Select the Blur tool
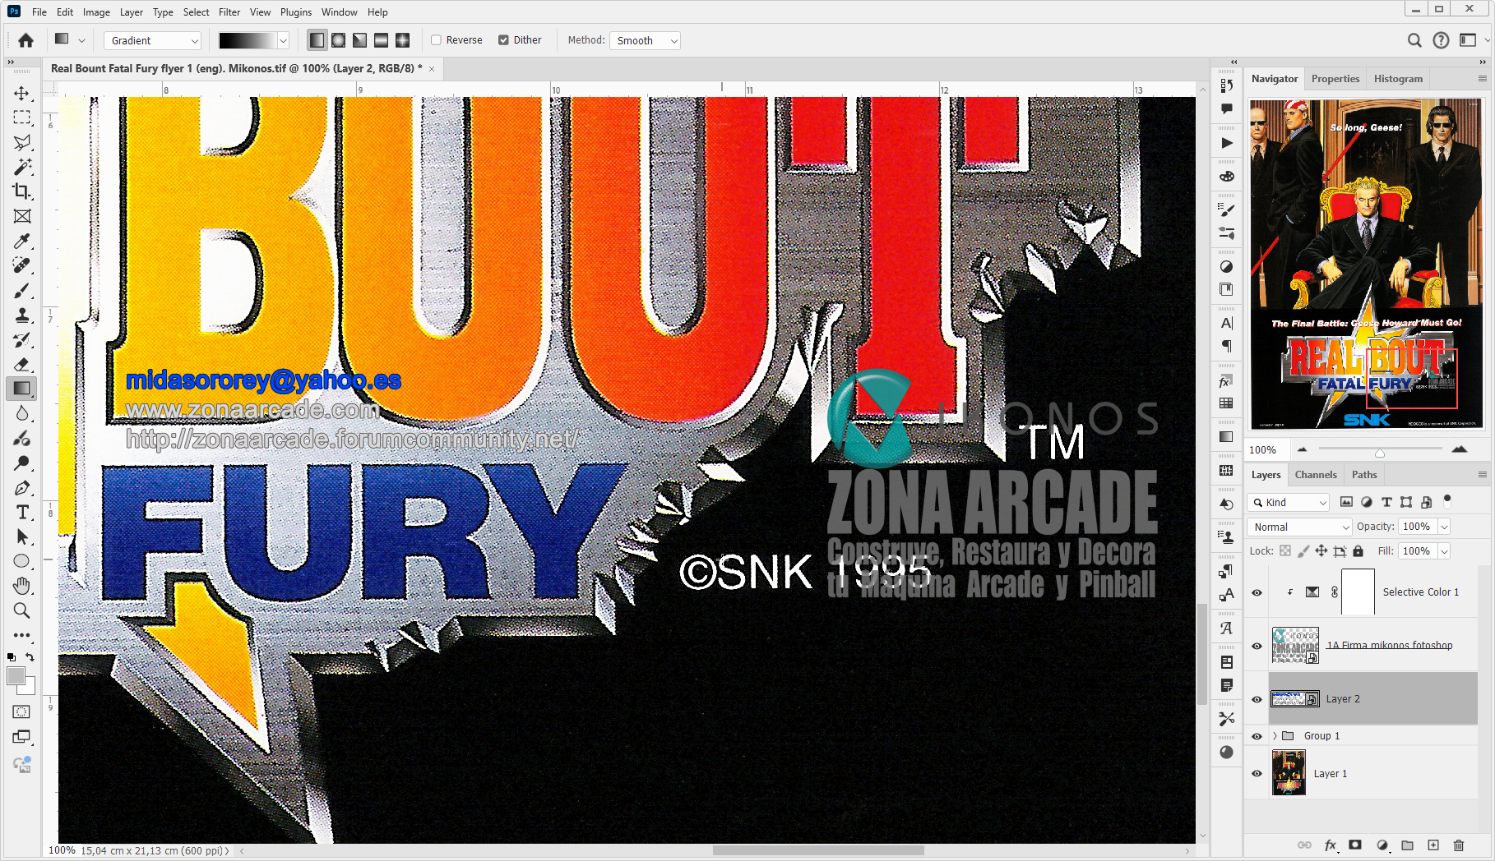This screenshot has width=1495, height=861. pos(22,413)
